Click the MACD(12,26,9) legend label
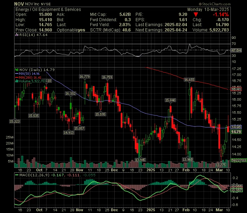Image resolution: width=247 pixels, height=213 pixels. point(34,175)
